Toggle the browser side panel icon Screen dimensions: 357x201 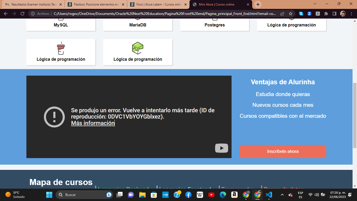(x=334, y=14)
